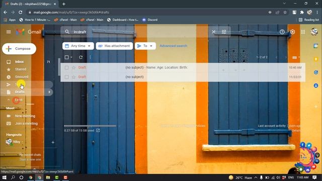Start a new Hangouts chat plus
The image size is (322, 181).
53,142
